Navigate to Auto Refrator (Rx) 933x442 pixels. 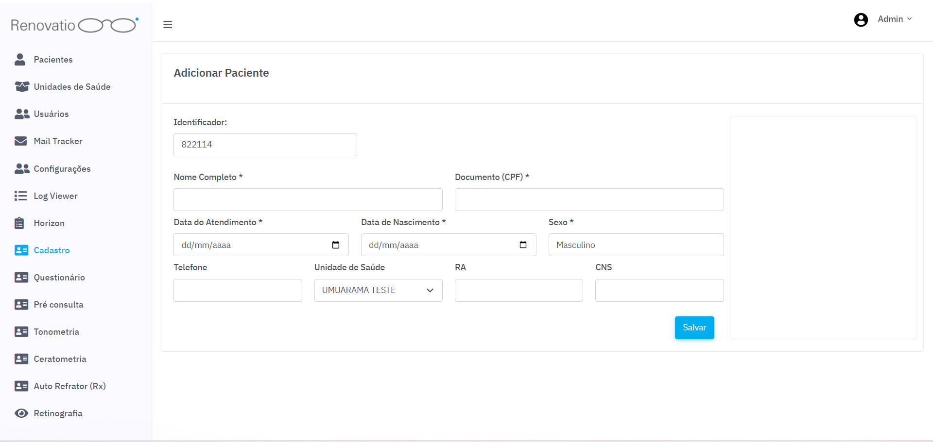point(69,386)
